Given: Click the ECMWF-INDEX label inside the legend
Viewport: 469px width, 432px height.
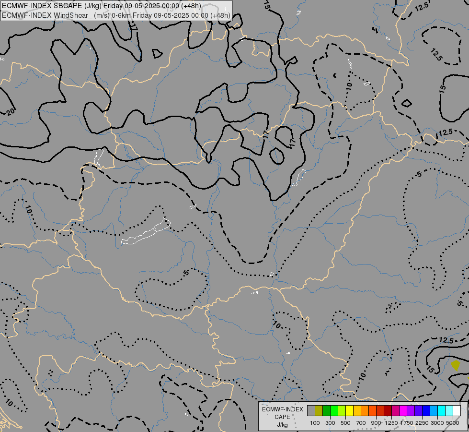Looking at the screenshot, I should tap(283, 409).
